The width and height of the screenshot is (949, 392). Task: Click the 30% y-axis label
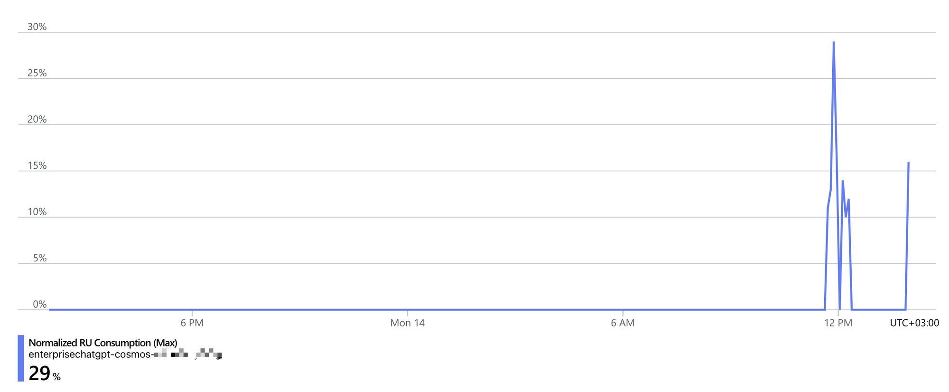(37, 27)
